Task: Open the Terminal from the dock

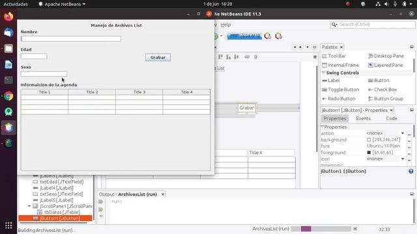Action: [8, 80]
